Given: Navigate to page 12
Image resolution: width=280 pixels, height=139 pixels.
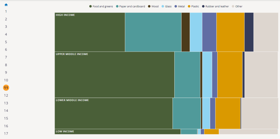Looking at the screenshot, I should 6,95.
